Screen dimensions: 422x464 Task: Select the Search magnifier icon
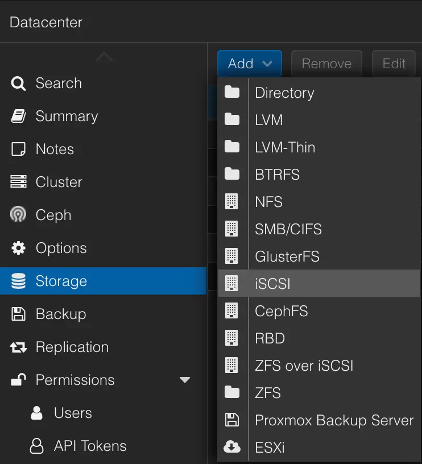(18, 83)
